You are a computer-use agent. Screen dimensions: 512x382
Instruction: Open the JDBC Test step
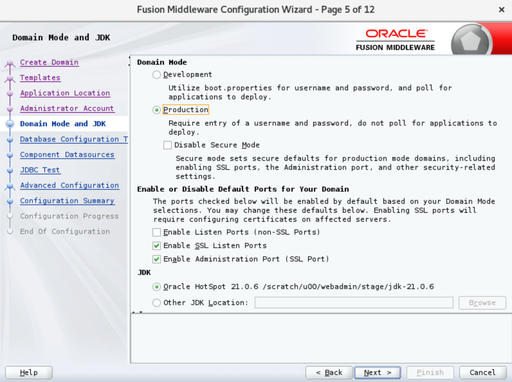click(x=40, y=170)
